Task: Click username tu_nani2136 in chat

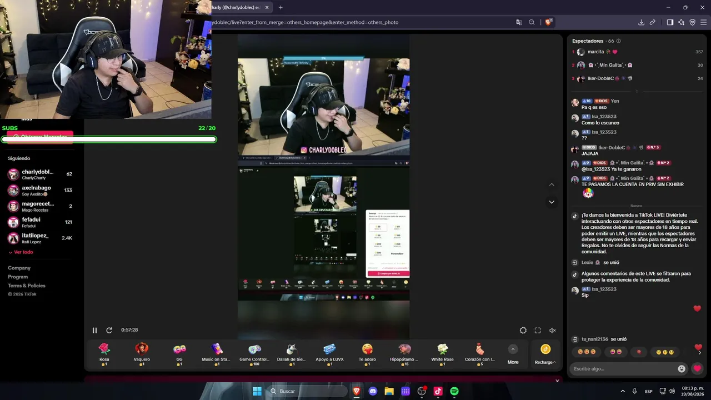Action: (594, 339)
